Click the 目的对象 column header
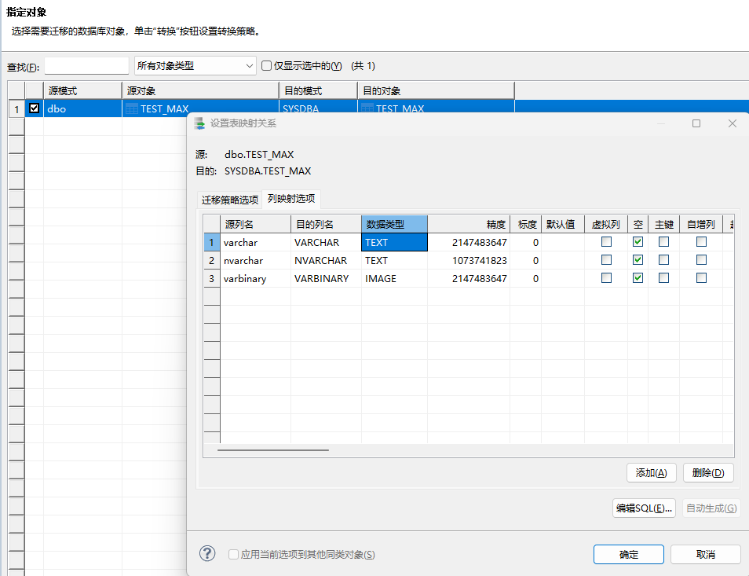The height and width of the screenshot is (576, 749). [436, 90]
